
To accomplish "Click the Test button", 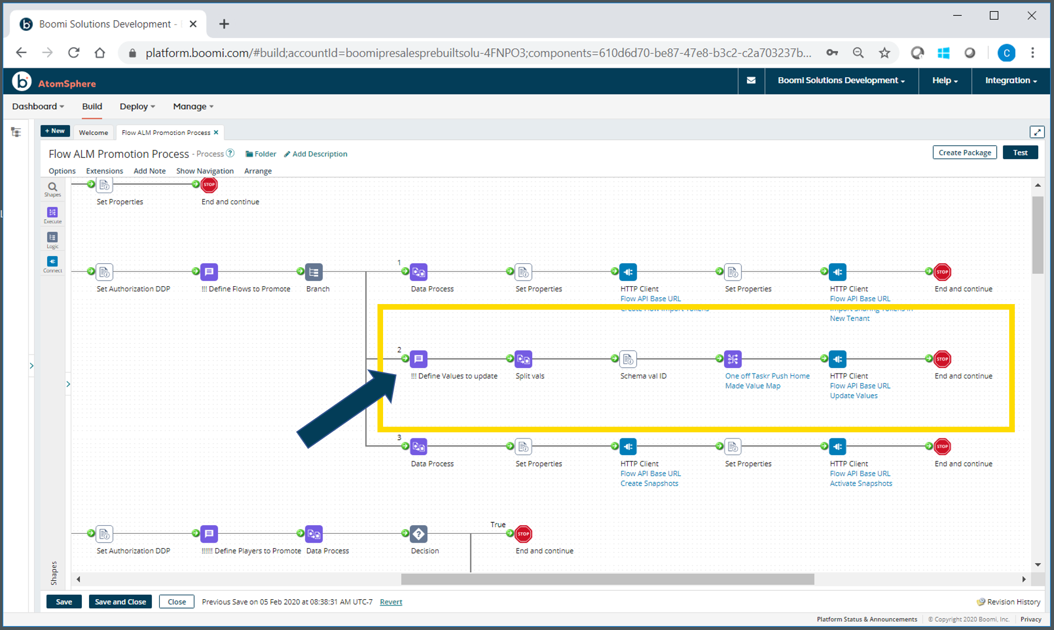I will point(1020,152).
